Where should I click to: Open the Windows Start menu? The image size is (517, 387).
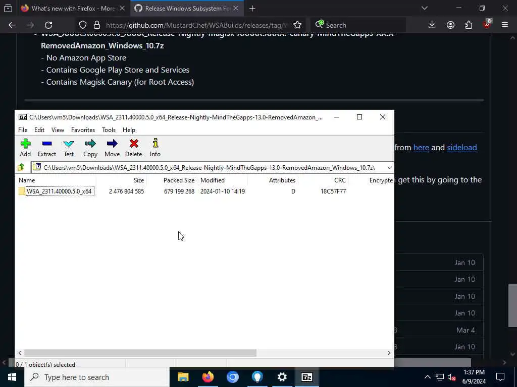pos(12,377)
